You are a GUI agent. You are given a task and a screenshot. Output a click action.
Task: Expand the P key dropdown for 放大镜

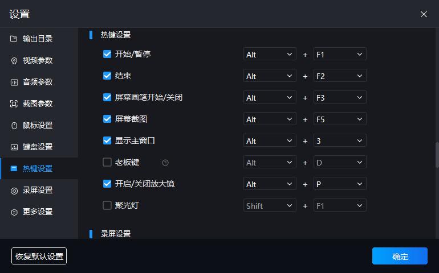coord(340,184)
